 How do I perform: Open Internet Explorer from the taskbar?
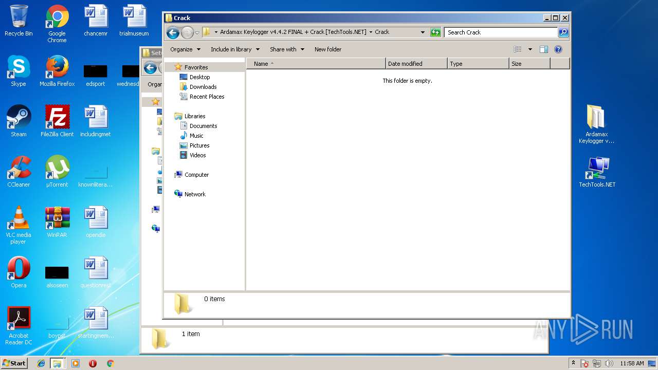(x=41, y=363)
